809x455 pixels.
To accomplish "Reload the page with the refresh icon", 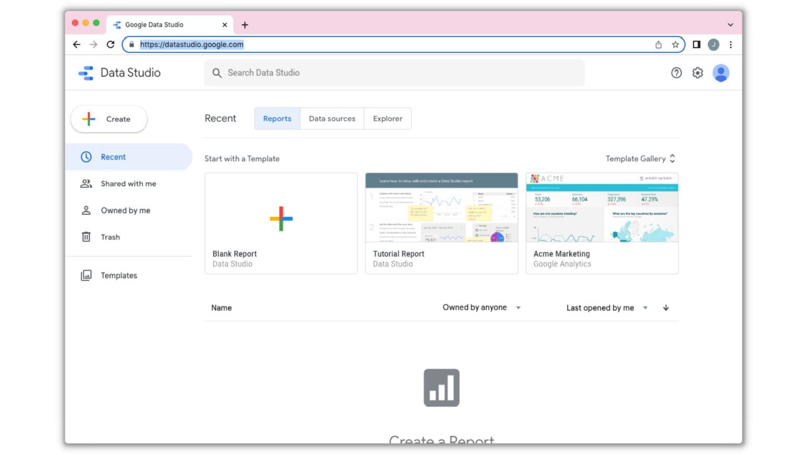I will pos(111,45).
